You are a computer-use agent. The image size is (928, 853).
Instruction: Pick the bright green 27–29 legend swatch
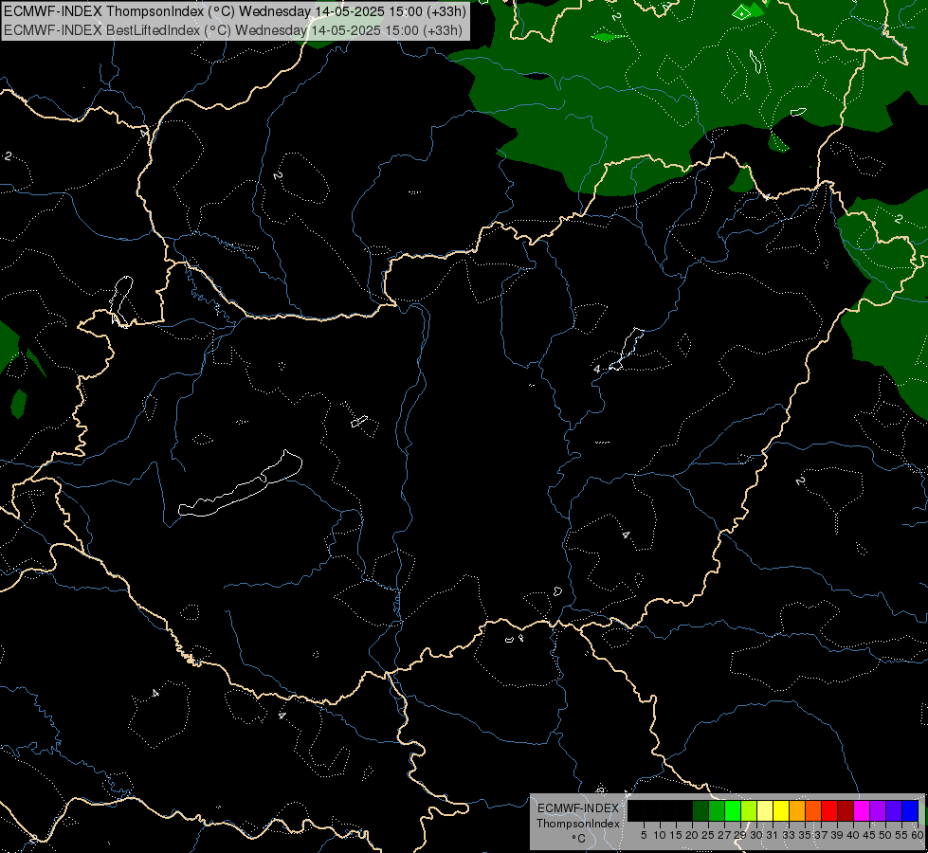click(x=733, y=810)
